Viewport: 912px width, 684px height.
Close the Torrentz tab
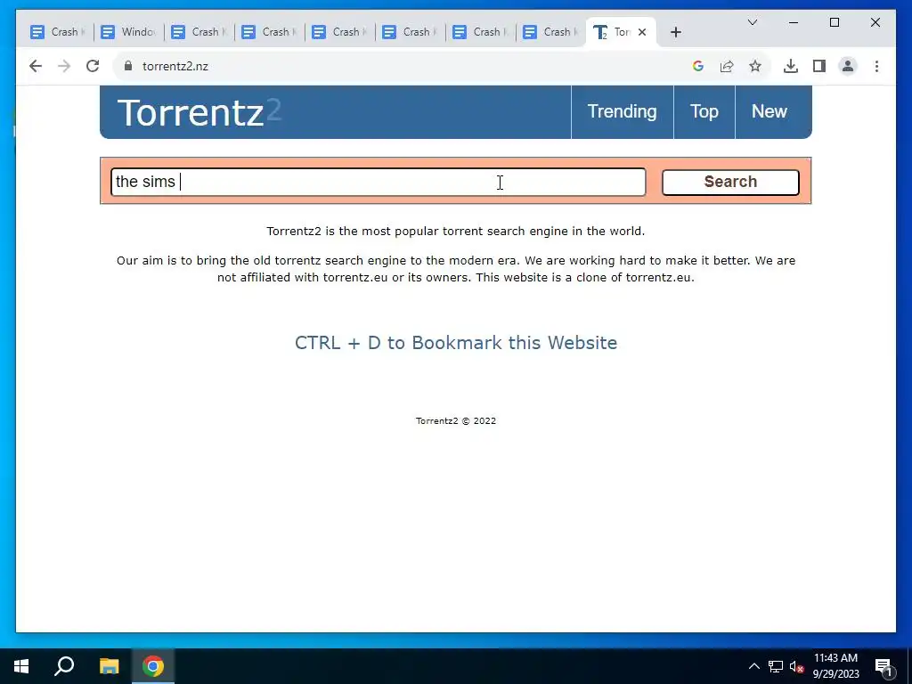click(x=642, y=32)
